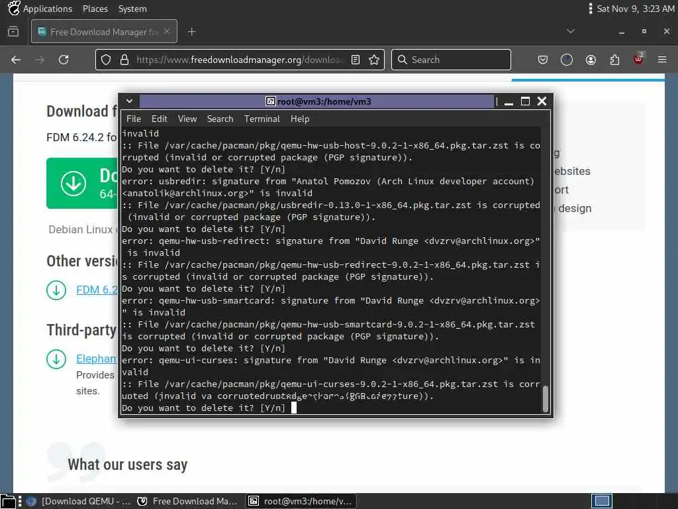Click terminal window minimize button
The height and width of the screenshot is (509, 678).
(509, 101)
